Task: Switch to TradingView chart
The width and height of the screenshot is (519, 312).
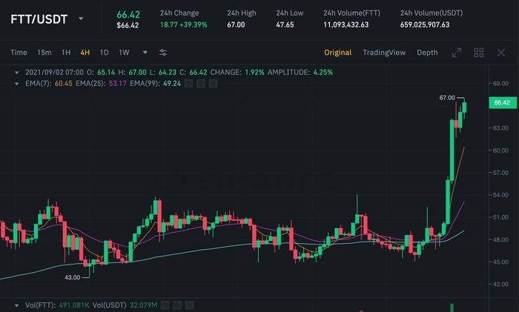Action: point(384,53)
